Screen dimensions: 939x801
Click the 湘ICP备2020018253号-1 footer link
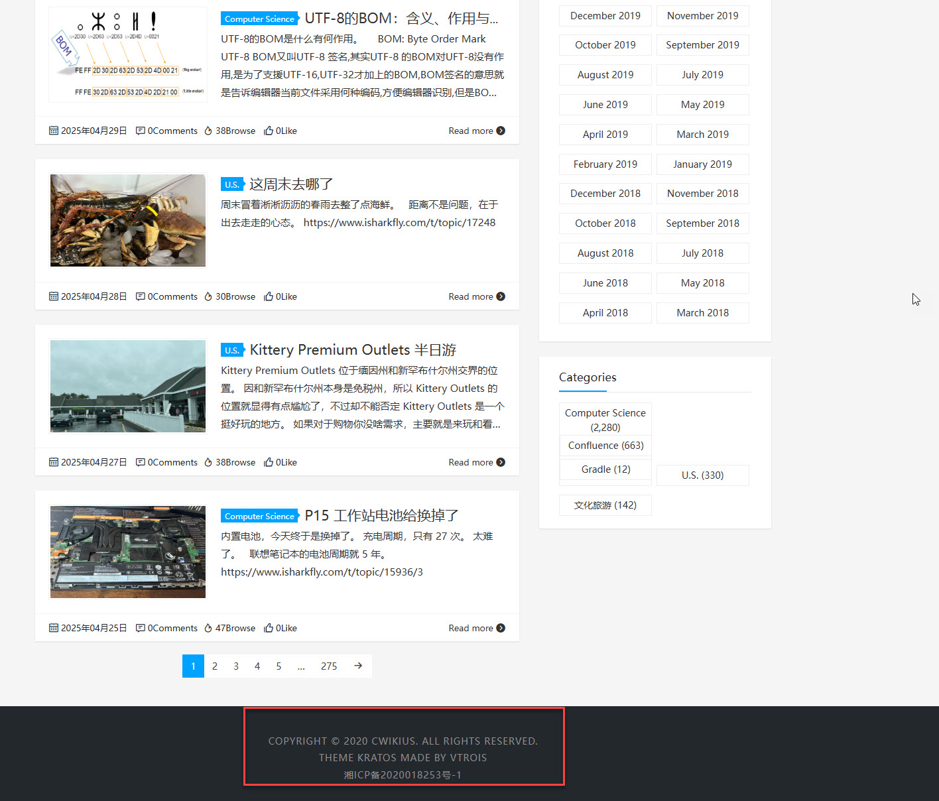403,774
